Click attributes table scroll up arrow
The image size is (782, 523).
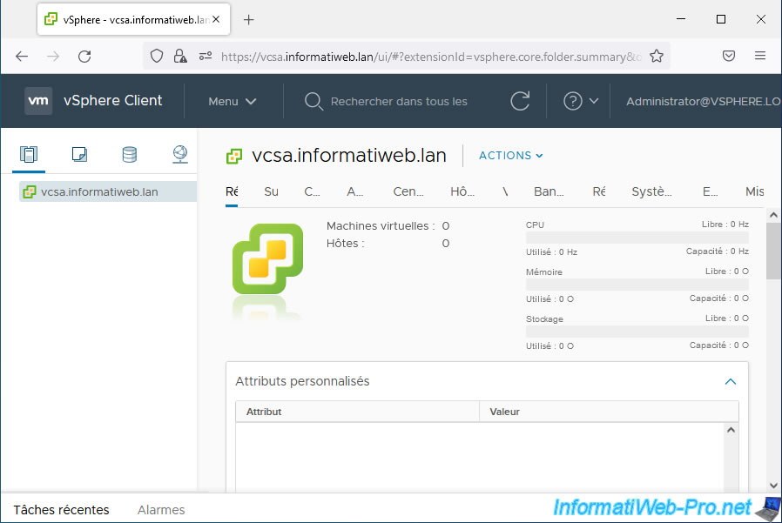731,430
